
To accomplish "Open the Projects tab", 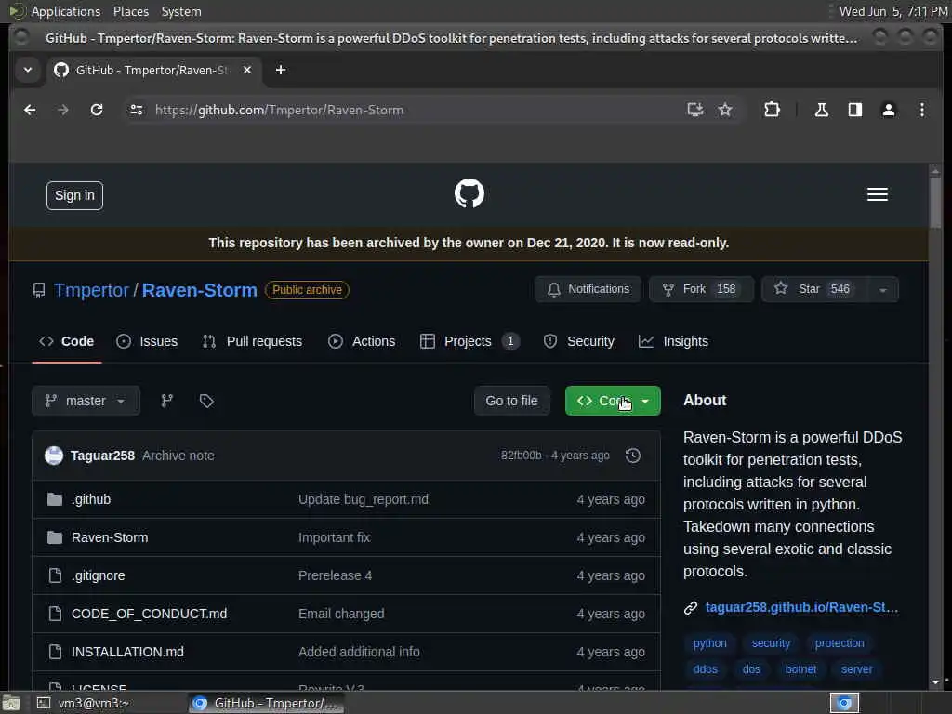I will pyautogui.click(x=469, y=341).
